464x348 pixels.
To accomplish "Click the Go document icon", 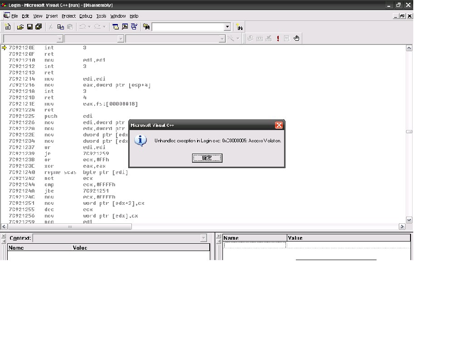I will pos(287,39).
